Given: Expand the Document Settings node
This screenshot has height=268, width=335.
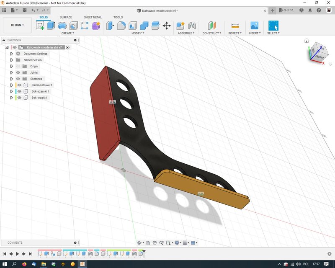Looking at the screenshot, I should pyautogui.click(x=12, y=54).
